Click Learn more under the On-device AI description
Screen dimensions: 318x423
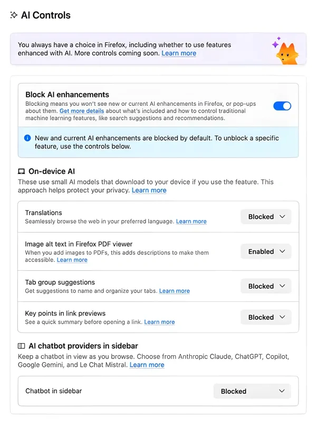tap(149, 190)
